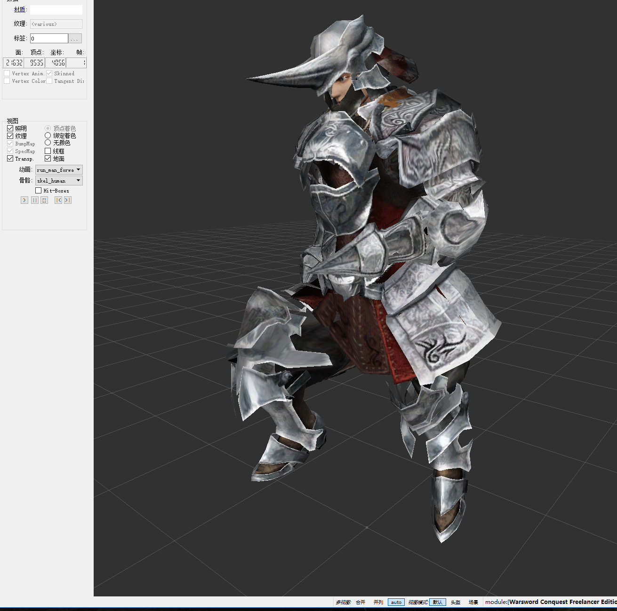Step to the next animation frame
The width and height of the screenshot is (617, 611).
click(x=68, y=200)
